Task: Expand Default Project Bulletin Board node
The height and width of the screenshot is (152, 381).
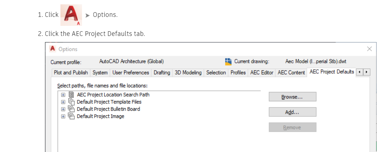Action: point(63,109)
